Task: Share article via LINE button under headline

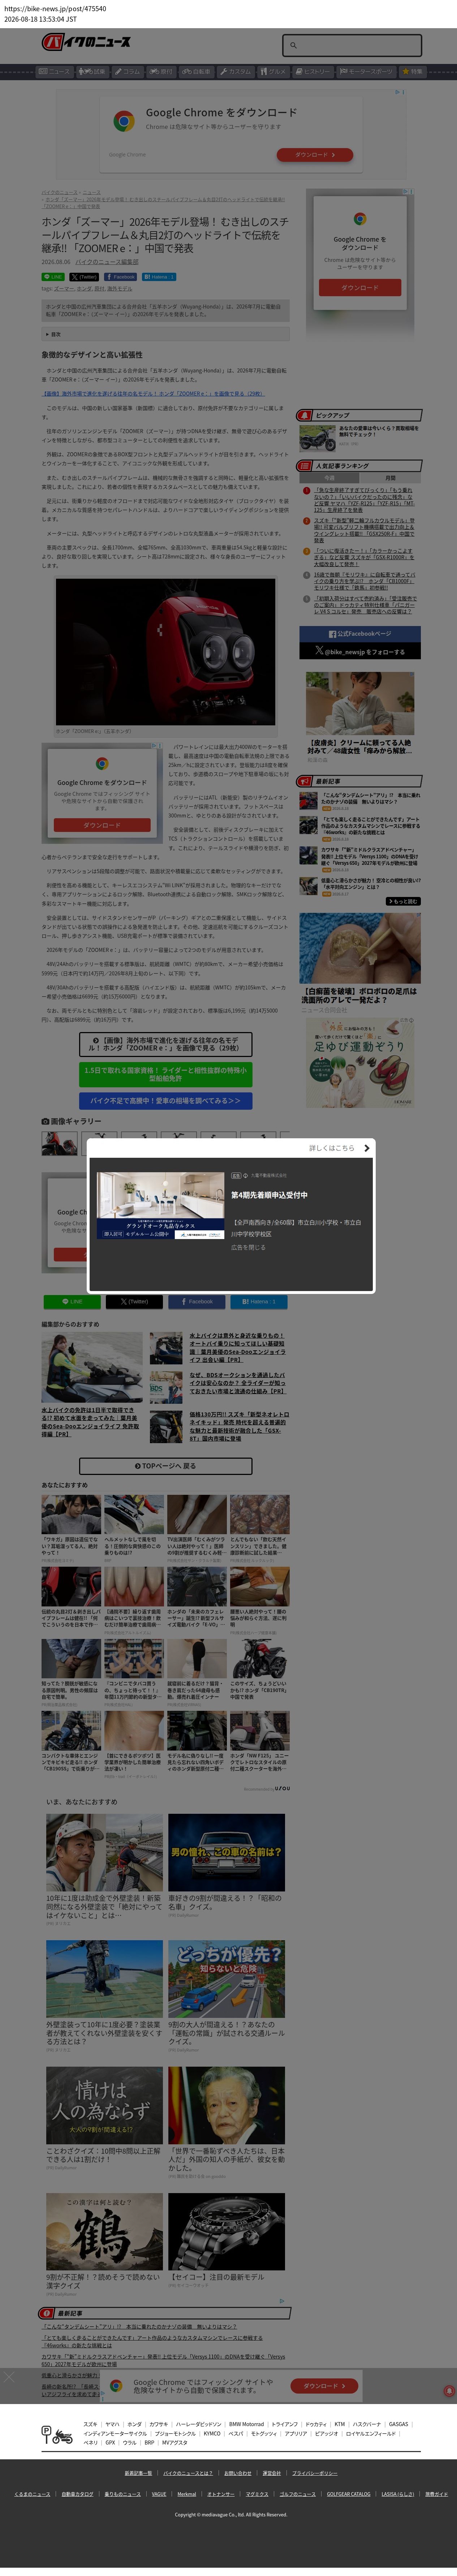Action: [x=53, y=277]
